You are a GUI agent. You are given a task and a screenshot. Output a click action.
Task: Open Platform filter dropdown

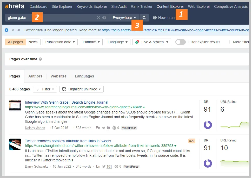91,42
